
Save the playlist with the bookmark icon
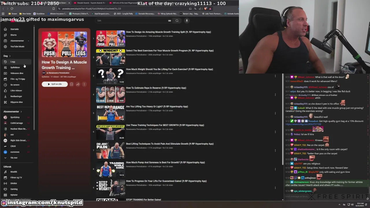[x=71, y=84]
